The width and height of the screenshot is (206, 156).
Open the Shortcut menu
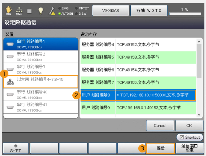pyautogui.click(x=189, y=137)
